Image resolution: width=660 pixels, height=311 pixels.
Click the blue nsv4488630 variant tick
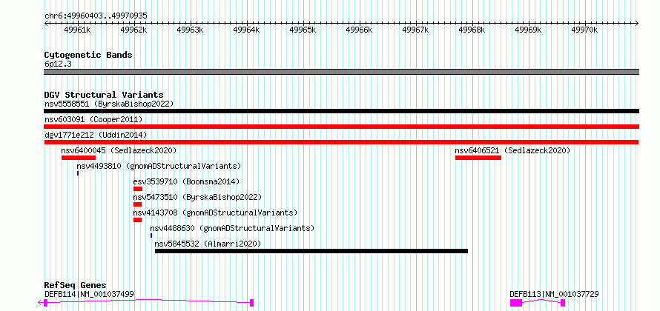pos(151,235)
